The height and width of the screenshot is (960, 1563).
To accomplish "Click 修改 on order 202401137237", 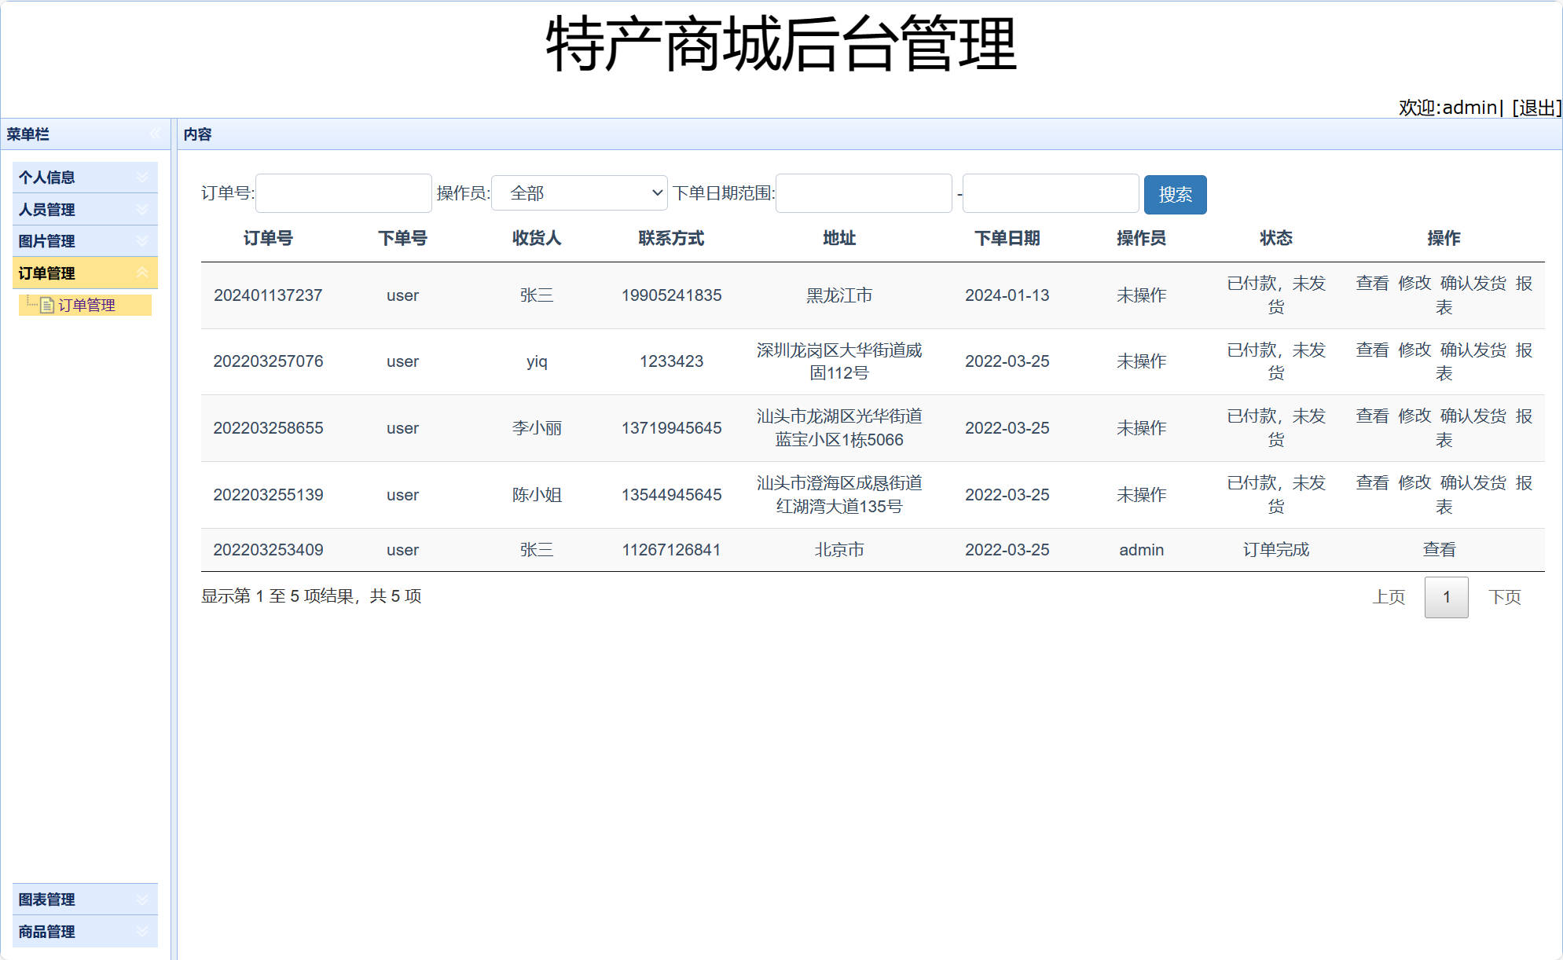I will pos(1414,284).
